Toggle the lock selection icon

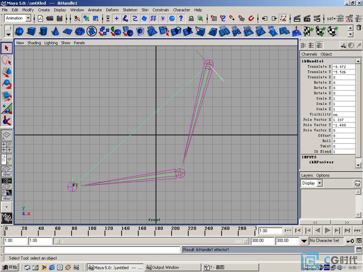(191, 18)
